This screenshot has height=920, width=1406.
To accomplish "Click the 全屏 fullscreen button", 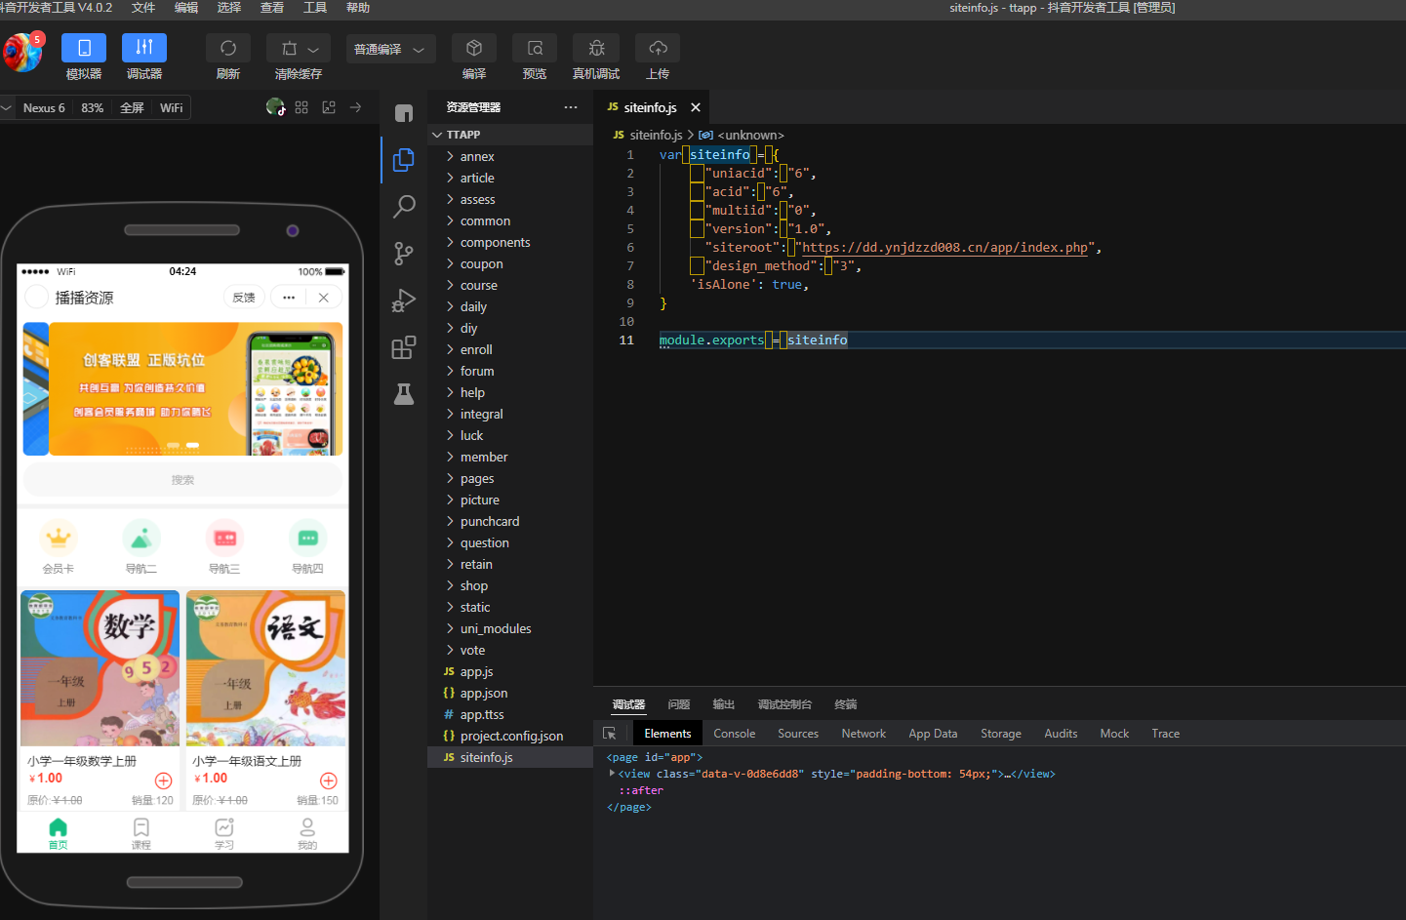I will point(132,107).
